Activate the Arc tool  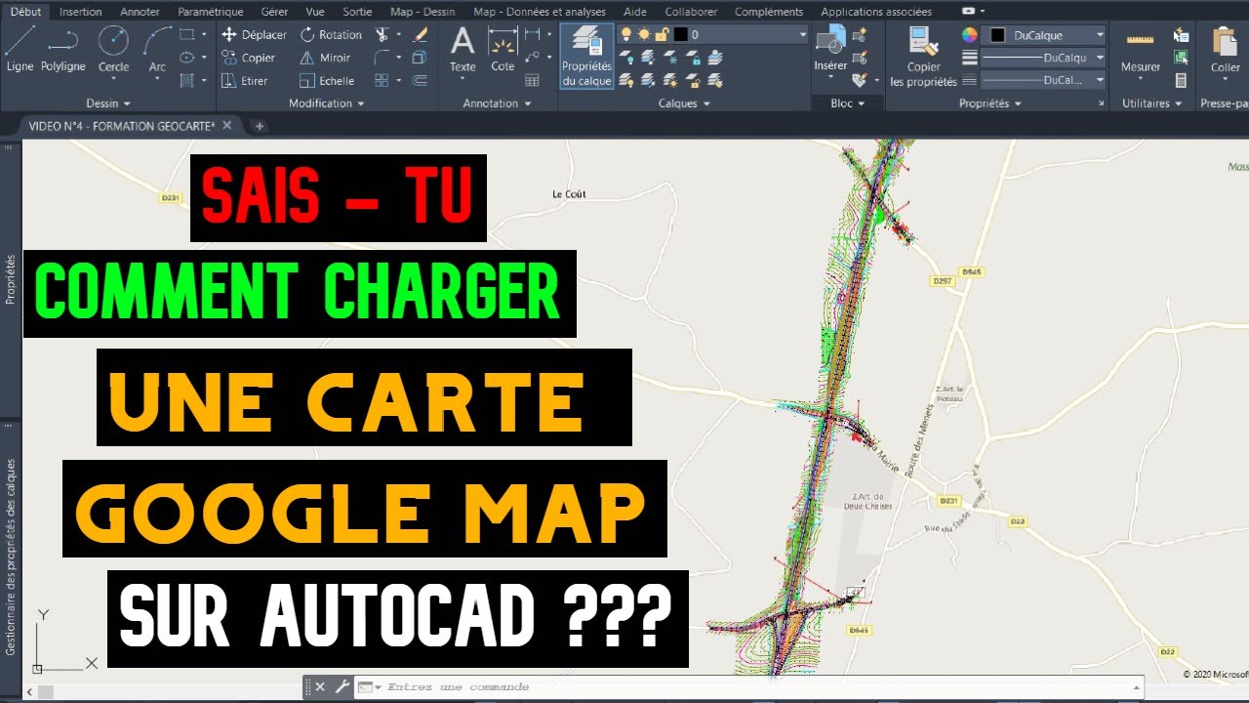157,49
